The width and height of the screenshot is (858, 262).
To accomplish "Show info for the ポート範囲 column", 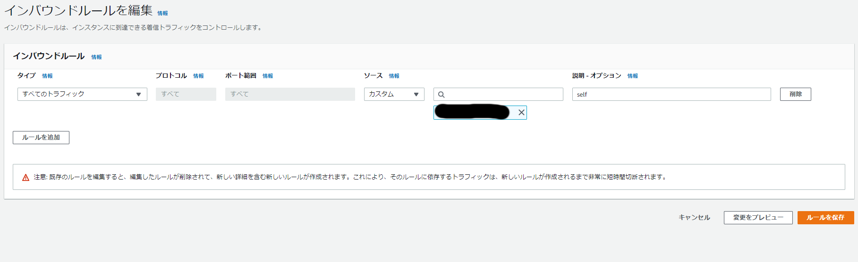I will point(268,76).
